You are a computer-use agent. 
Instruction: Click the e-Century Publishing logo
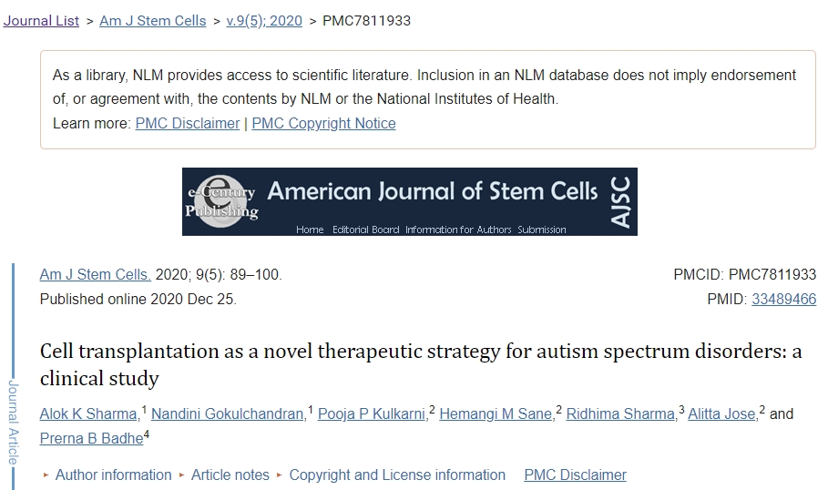coord(220,200)
